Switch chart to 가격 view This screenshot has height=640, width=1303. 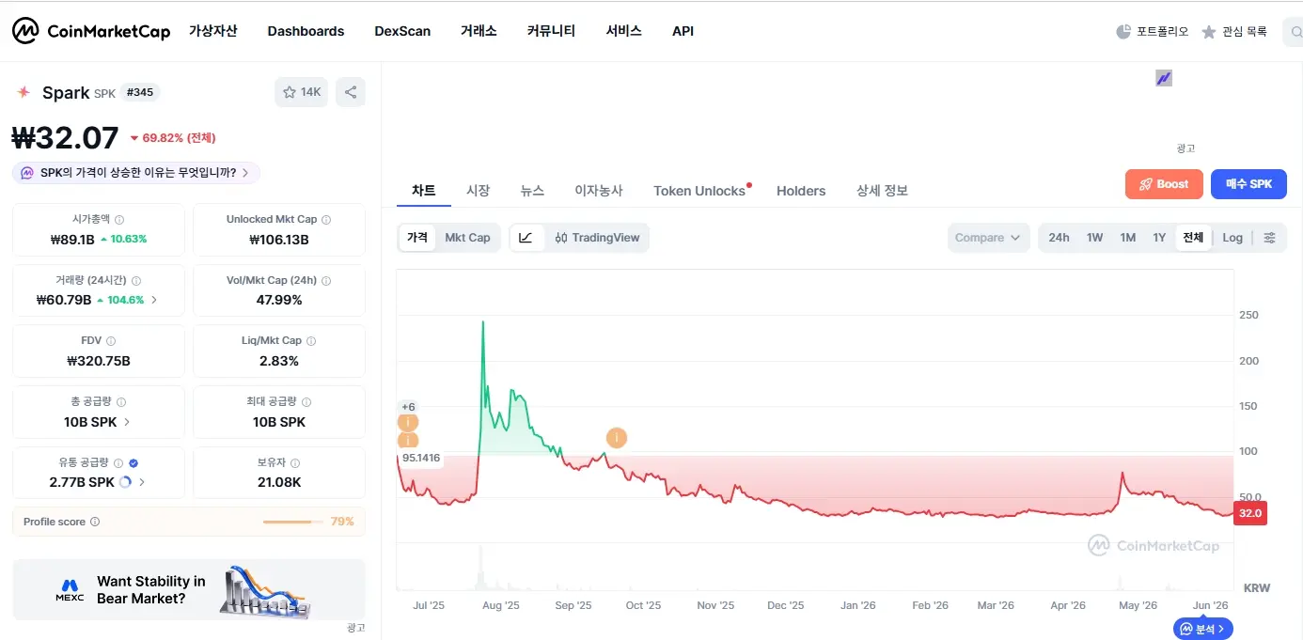pos(417,238)
